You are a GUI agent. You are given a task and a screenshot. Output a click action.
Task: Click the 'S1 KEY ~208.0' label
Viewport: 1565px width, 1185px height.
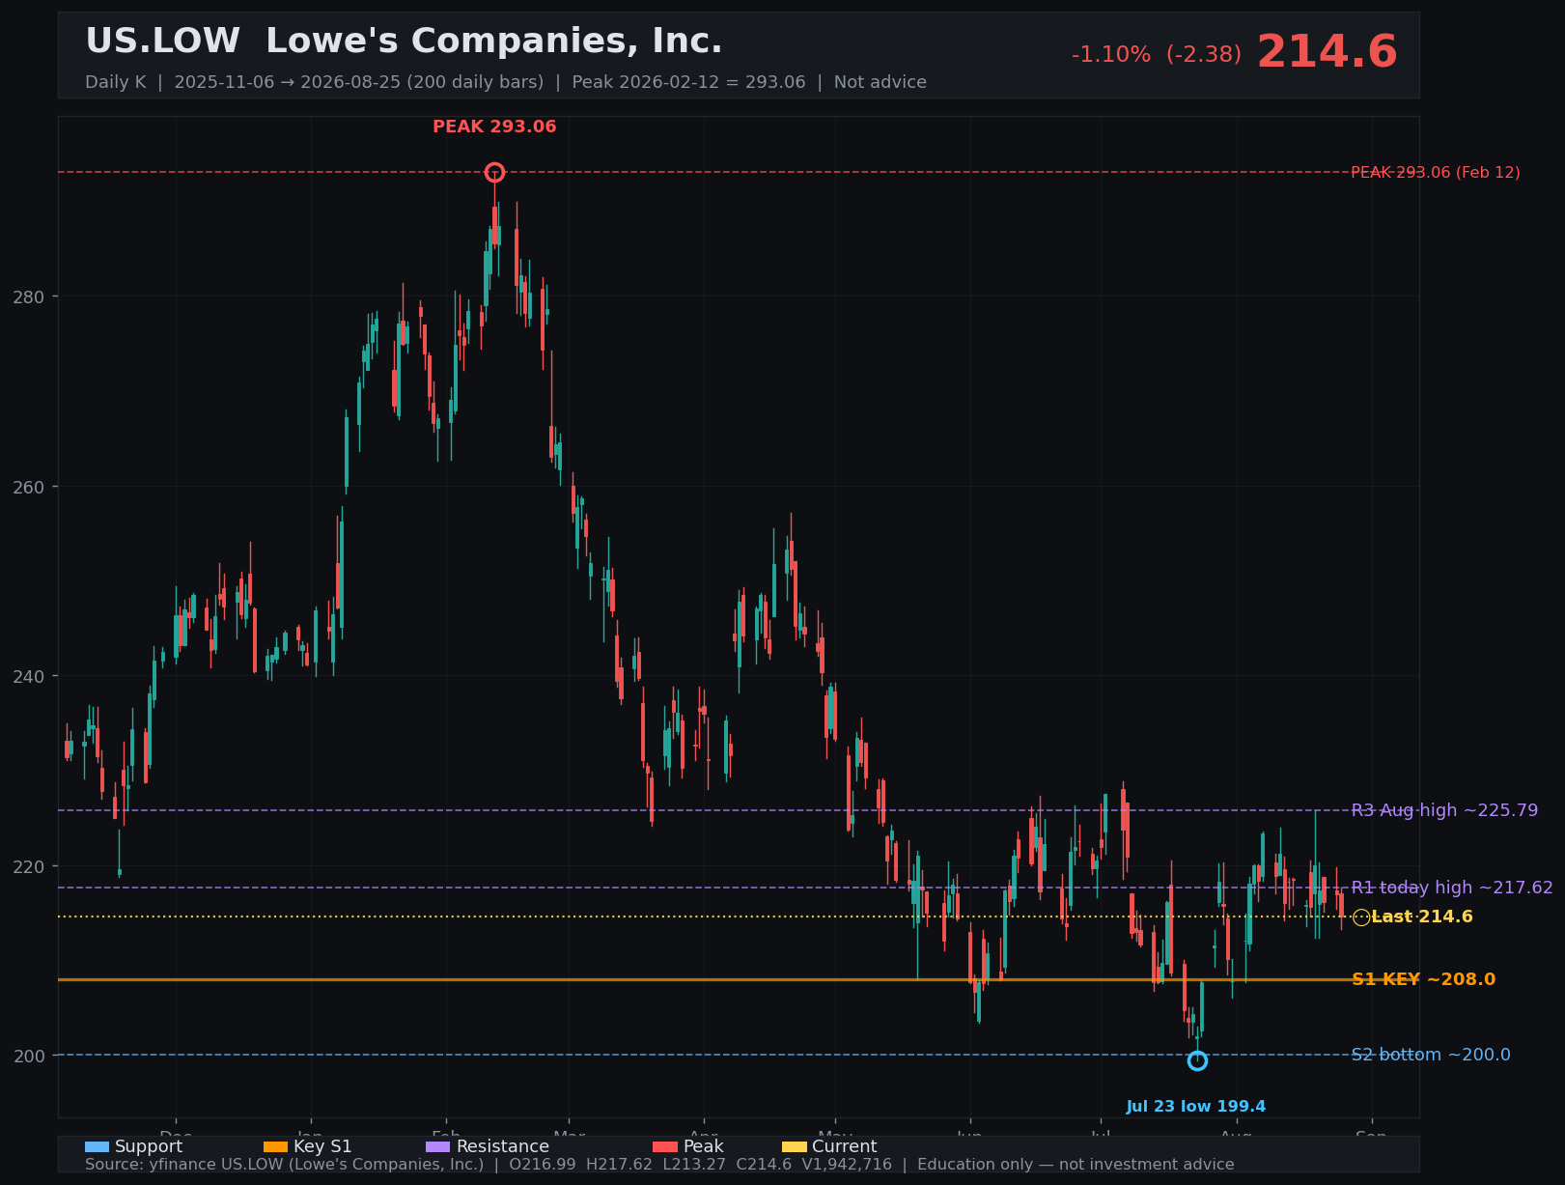pyautogui.click(x=1423, y=979)
